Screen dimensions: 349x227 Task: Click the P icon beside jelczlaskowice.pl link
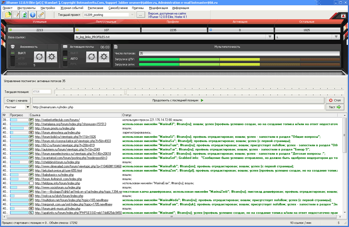pyautogui.click(x=31, y=171)
